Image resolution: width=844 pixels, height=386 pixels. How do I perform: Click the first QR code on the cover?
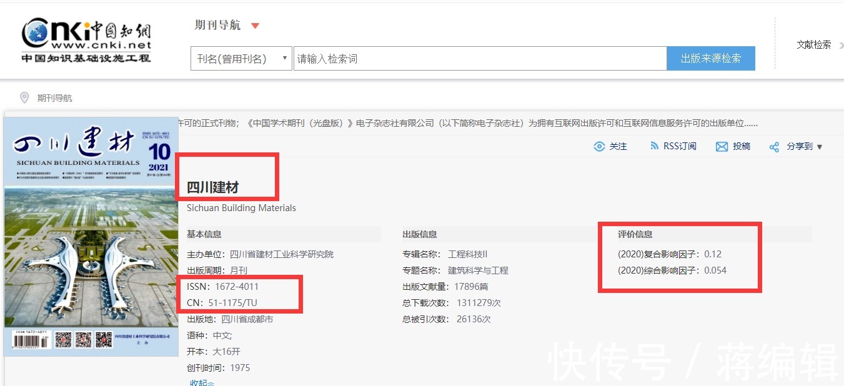(64, 340)
